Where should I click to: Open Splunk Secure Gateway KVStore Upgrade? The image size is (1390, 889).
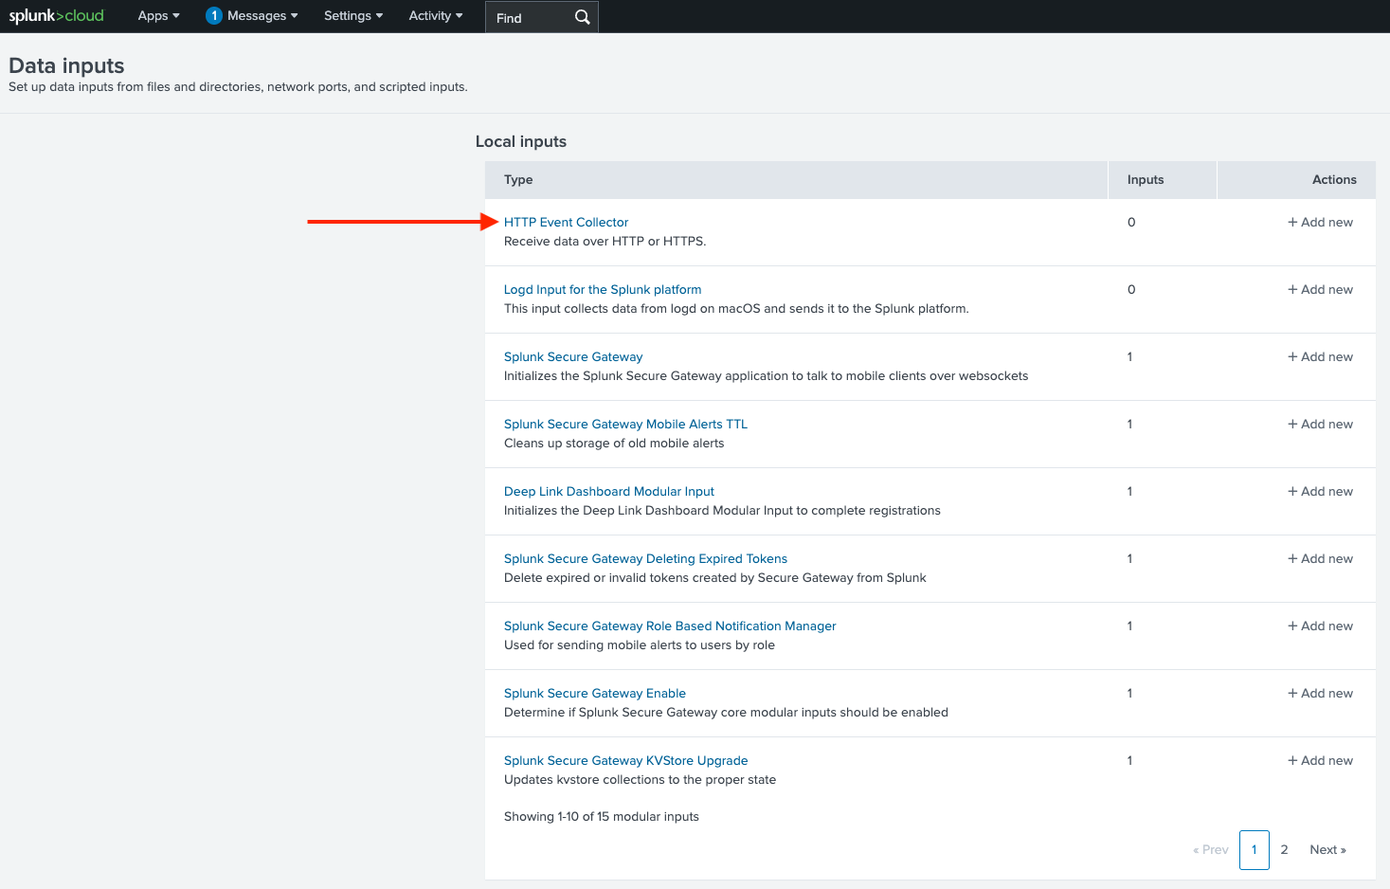[625, 760]
